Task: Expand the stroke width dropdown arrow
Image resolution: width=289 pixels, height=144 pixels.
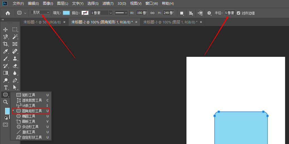Action: pyautogui.click(x=111, y=13)
